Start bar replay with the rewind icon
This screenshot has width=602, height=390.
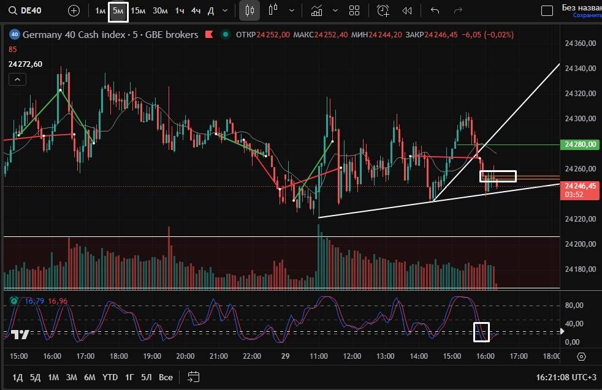pyautogui.click(x=406, y=10)
